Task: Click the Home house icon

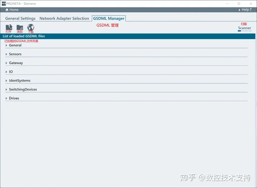Action: [x=7, y=10]
